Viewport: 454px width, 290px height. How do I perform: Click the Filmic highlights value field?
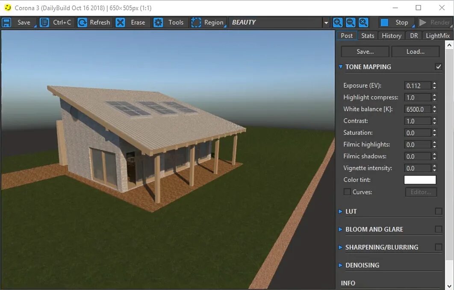coord(418,144)
